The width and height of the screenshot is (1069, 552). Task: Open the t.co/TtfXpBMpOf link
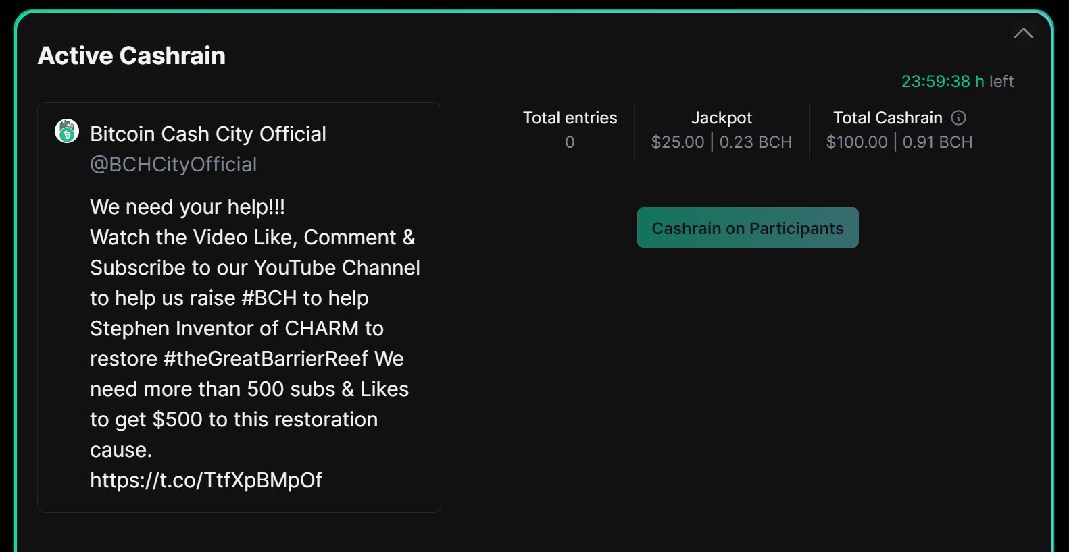(206, 480)
